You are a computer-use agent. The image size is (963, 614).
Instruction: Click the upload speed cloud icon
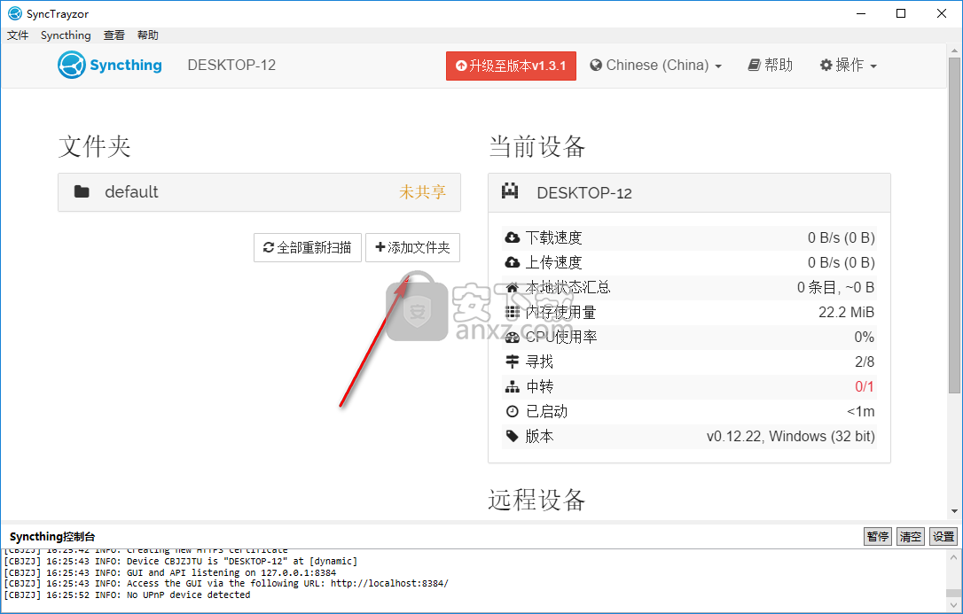click(513, 262)
